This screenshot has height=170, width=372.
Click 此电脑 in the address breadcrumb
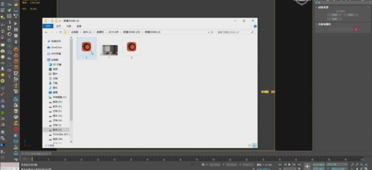[x=75, y=32]
